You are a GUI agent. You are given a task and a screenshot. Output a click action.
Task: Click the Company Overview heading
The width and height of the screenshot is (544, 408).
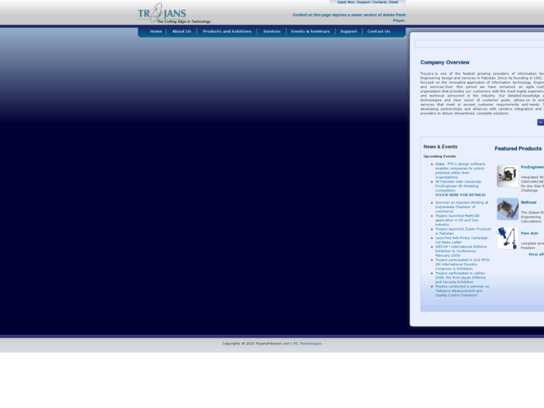click(x=444, y=62)
